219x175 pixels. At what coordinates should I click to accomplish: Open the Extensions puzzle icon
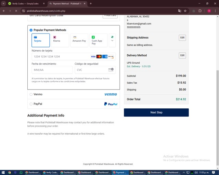(x=200, y=11)
